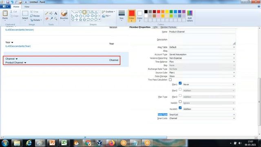Image resolution: width=261 pixels, height=147 pixels.
Task: Open Firefox from the taskbar
Action: (x=112, y=143)
